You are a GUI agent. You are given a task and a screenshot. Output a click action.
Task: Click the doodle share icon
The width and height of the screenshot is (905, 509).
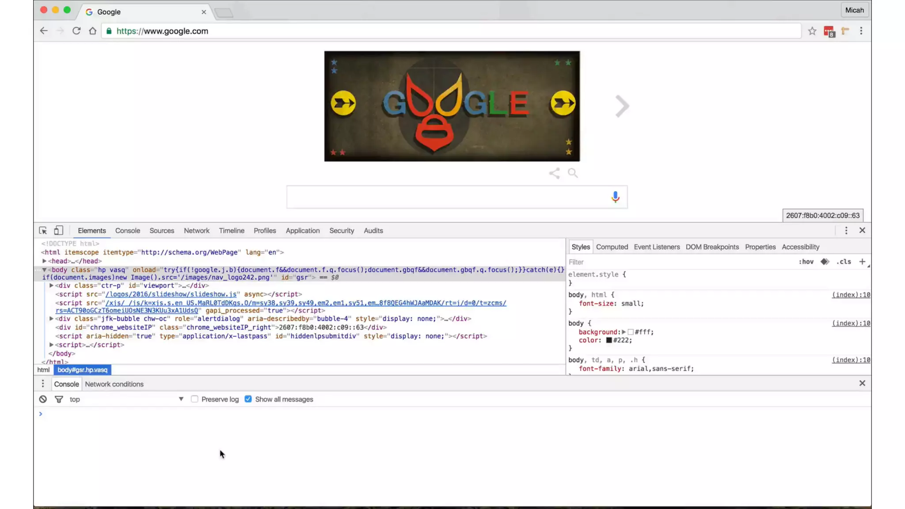[x=554, y=173]
